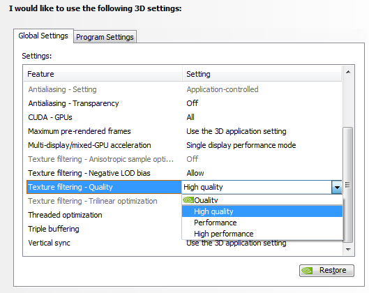Viewport: 369px width, 293px height.
Task: Select Maximum pre-rendered frames row
Action: pyautogui.click(x=183, y=131)
